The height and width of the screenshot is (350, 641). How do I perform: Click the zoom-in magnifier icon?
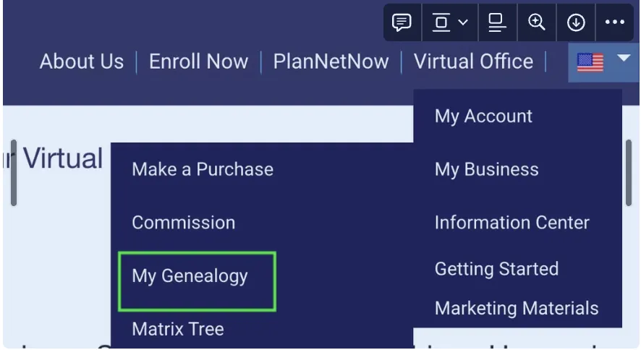click(536, 22)
